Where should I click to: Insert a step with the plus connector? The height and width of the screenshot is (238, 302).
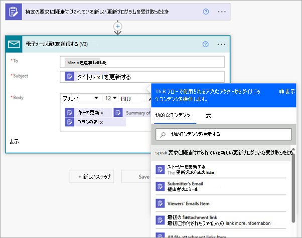tap(118, 27)
